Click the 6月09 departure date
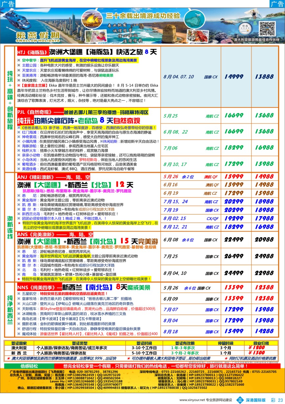This screenshot has width=285, height=404. pyautogui.click(x=170, y=299)
